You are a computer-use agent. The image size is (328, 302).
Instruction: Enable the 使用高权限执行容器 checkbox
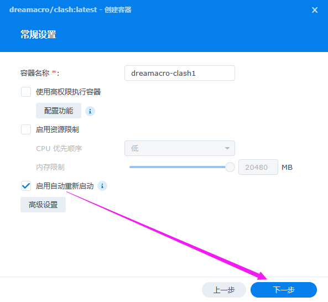point(26,92)
